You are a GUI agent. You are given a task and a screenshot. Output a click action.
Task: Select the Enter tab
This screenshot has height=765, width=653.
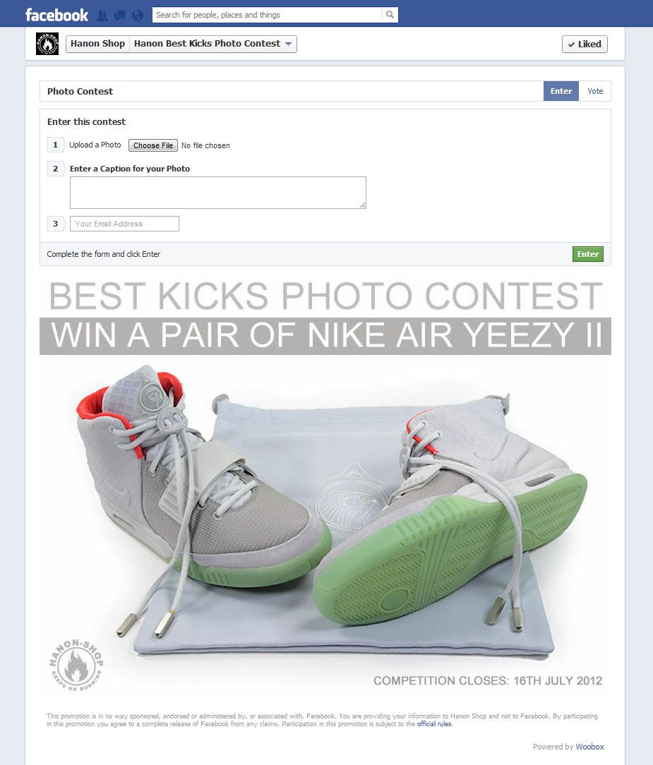pyautogui.click(x=561, y=91)
